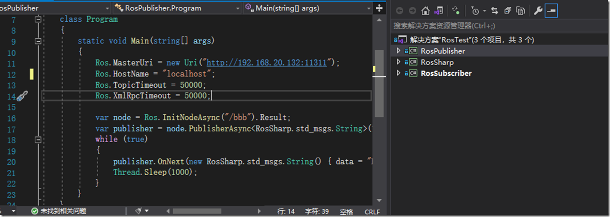This screenshot has width=610, height=217.
Task: Click the solution icon beside 'RosTest'
Action: pyautogui.click(x=402, y=40)
